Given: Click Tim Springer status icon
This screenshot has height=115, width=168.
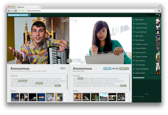Looking at the screenshot, I should click(x=134, y=65).
